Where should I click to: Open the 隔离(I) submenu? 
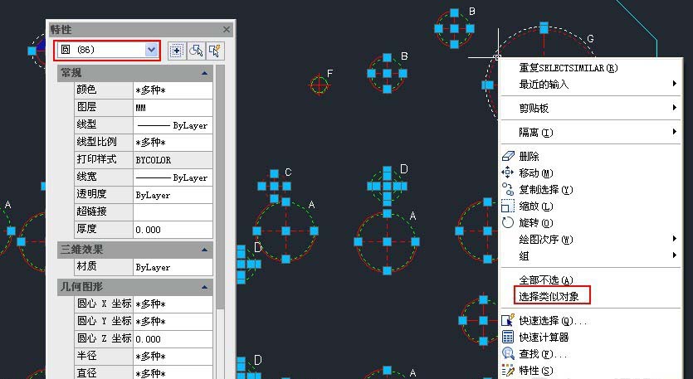pyautogui.click(x=591, y=132)
